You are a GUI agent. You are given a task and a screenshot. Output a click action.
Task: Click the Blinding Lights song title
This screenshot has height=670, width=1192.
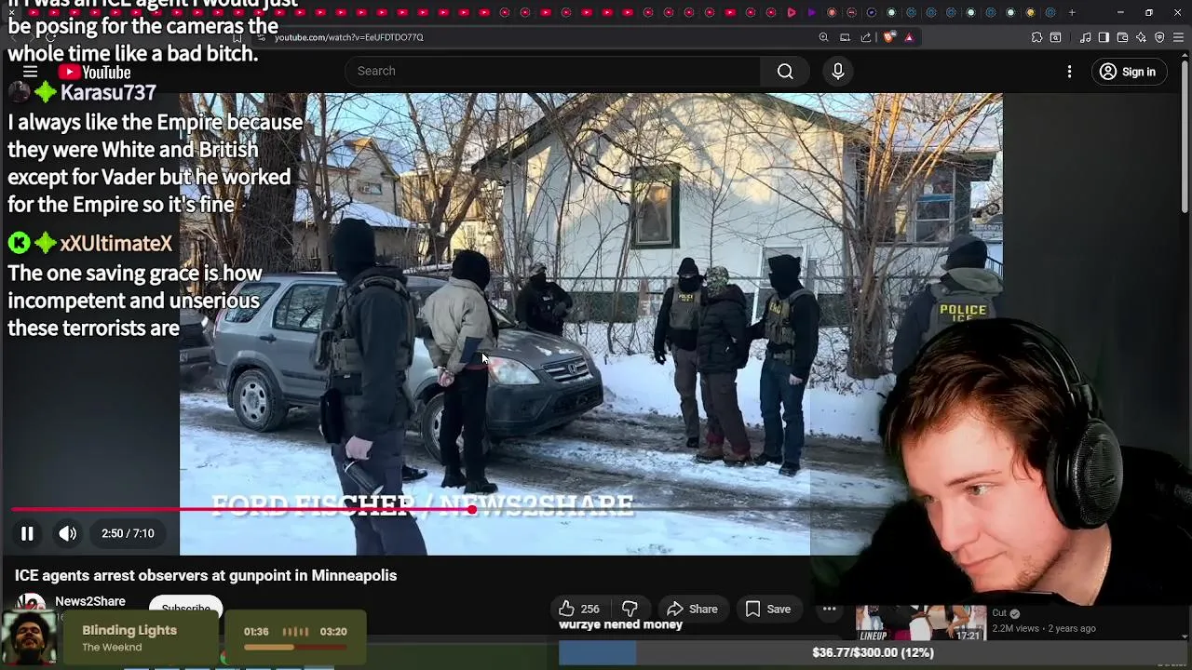(129, 630)
